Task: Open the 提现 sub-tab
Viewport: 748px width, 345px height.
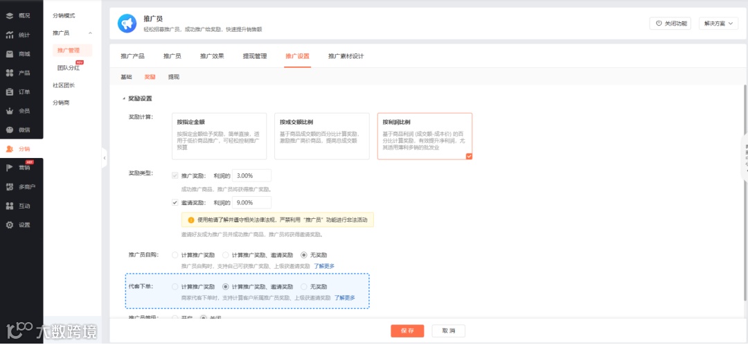Action: pos(174,77)
